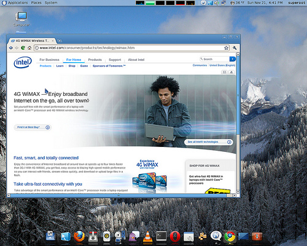Screen dimensions: 307x246
Task: Click the date and time clock
Action: (265, 2)
